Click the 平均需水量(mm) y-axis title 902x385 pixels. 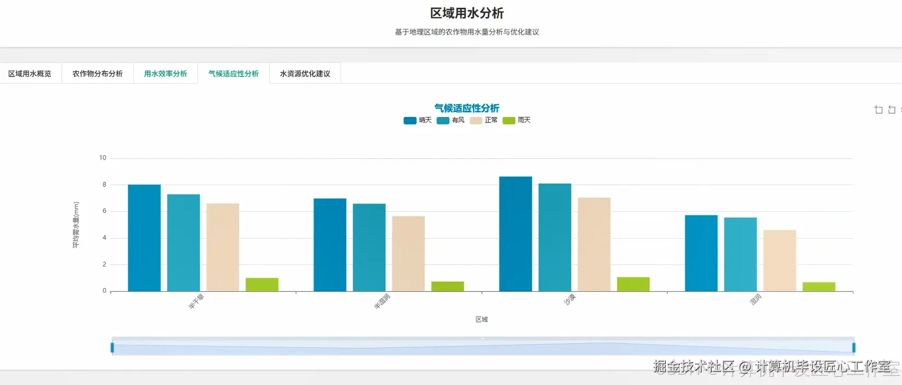[76, 225]
